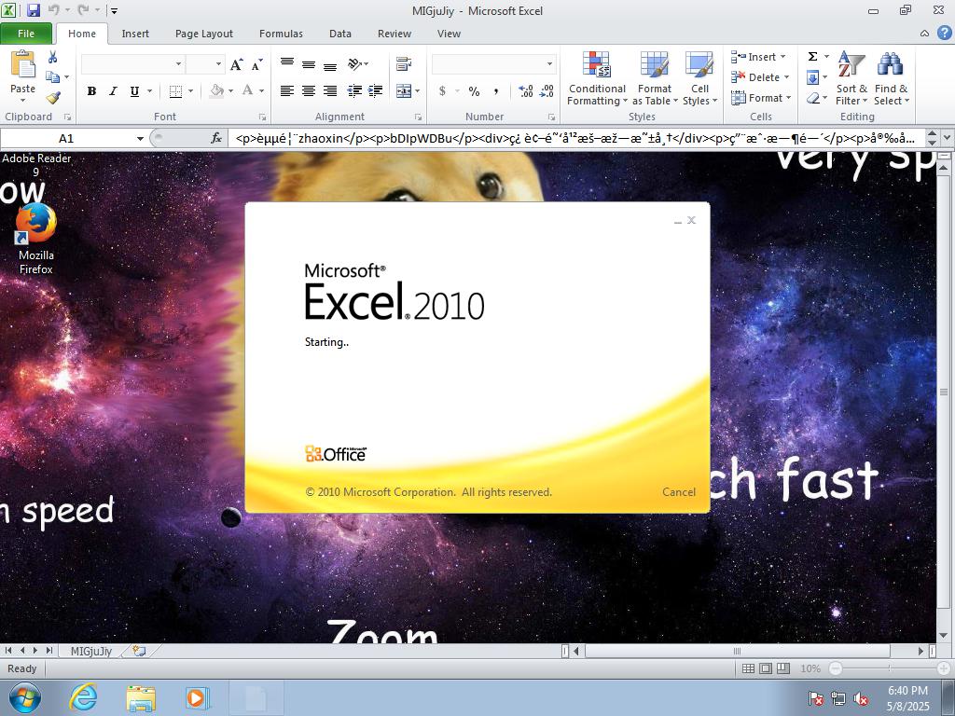Open the File tab
The image size is (955, 716).
tap(26, 34)
